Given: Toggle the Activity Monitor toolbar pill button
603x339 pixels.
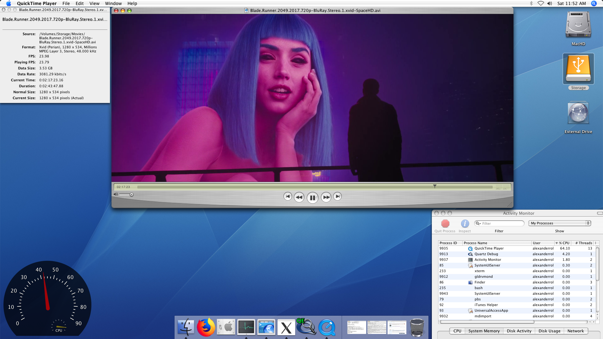Looking at the screenshot, I should pyautogui.click(x=600, y=213).
